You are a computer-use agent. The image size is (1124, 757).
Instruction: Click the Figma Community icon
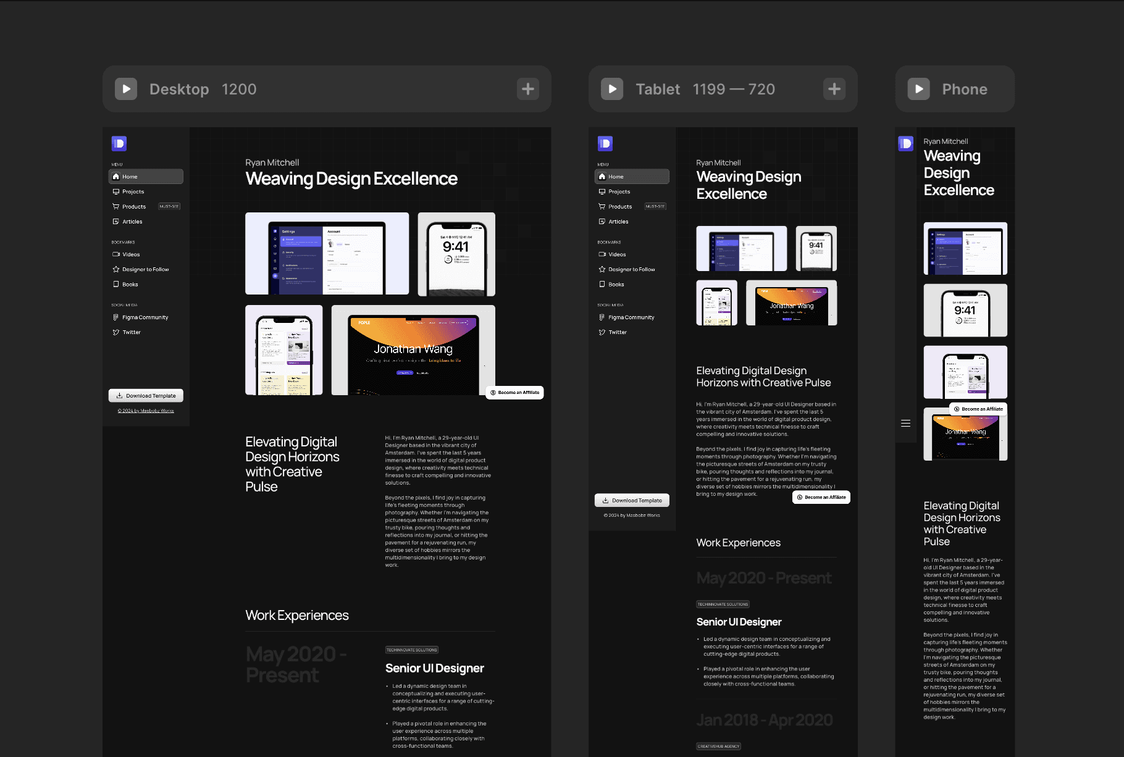pos(116,317)
